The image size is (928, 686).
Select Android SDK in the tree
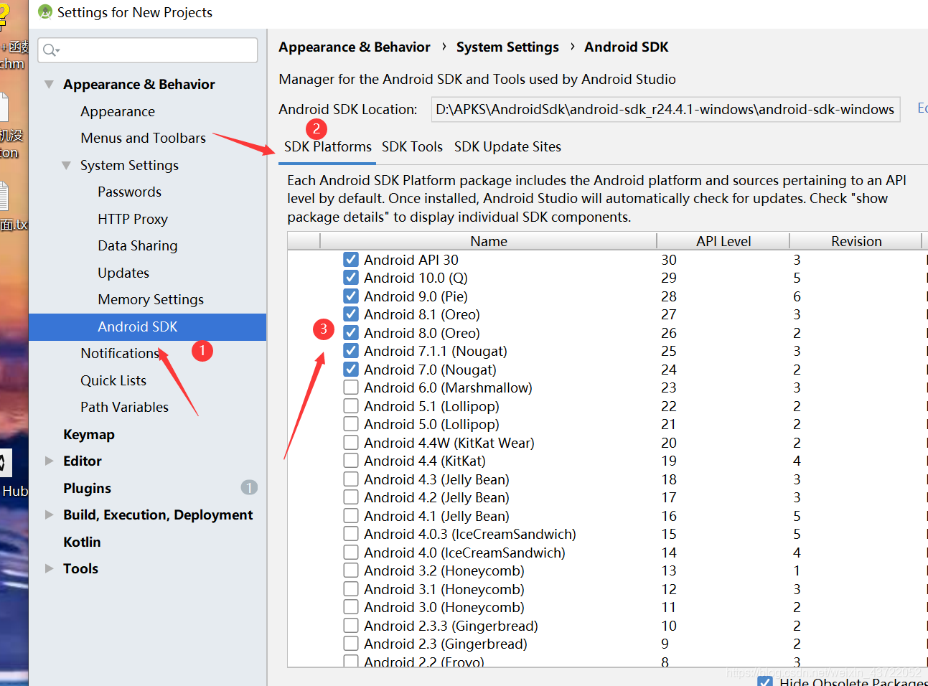pos(147,326)
